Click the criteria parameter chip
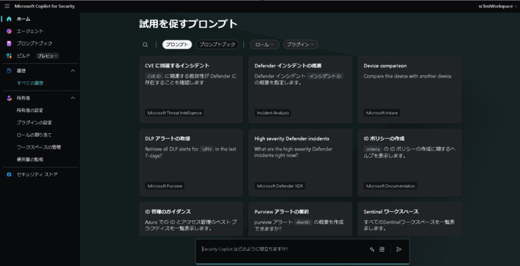This screenshot has width=520, height=266. coord(373,149)
